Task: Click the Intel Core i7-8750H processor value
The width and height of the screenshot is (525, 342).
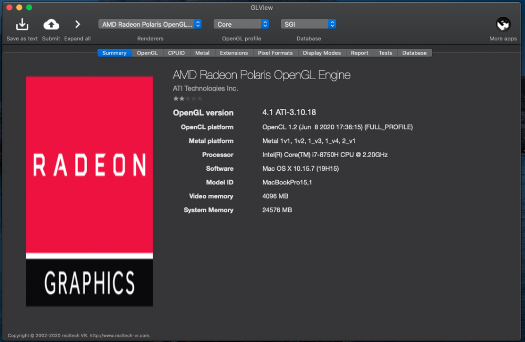Action: [325, 155]
